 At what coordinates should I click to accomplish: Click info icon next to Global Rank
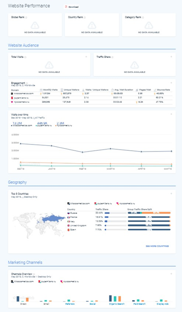click(26, 17)
